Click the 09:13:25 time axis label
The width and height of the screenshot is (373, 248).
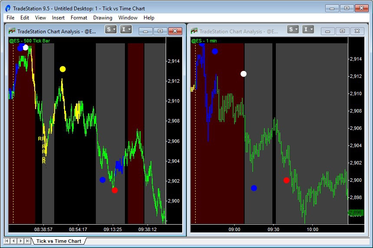[x=113, y=229]
